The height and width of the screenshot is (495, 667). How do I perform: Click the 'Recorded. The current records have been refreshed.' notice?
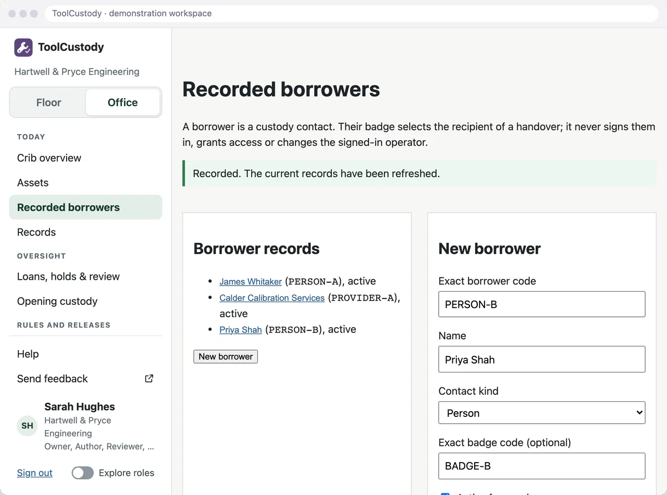[419, 174]
